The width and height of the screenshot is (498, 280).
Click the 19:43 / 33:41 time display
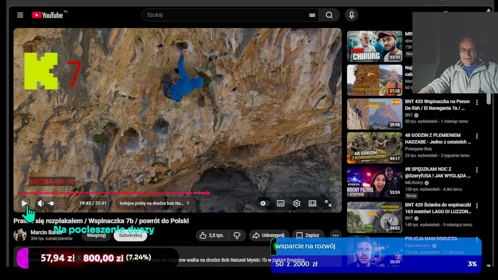[x=93, y=203]
